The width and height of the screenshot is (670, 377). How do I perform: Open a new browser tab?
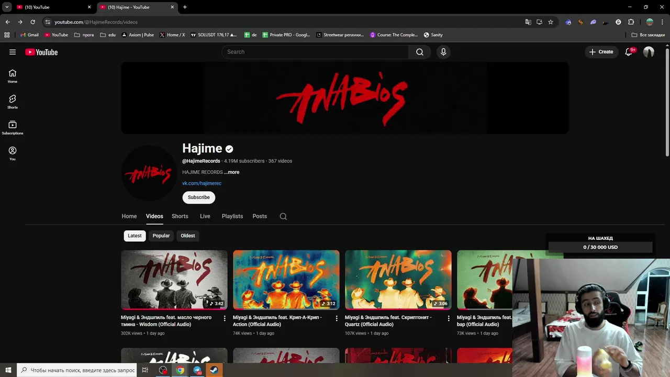click(x=185, y=7)
